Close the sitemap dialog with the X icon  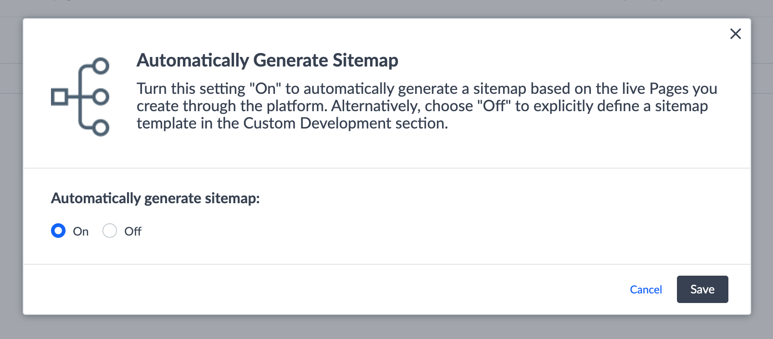click(735, 34)
